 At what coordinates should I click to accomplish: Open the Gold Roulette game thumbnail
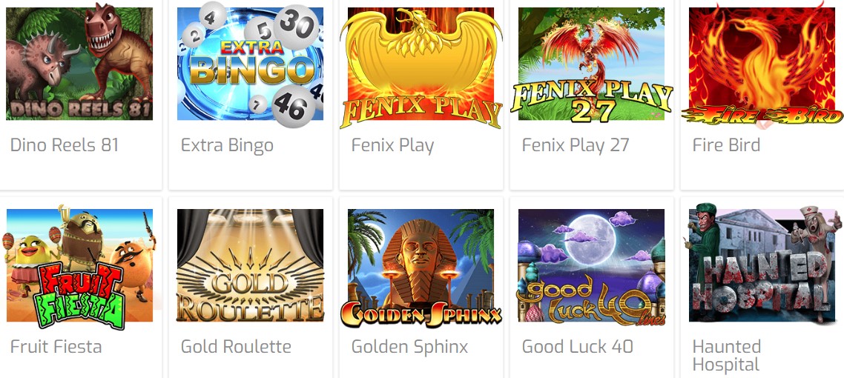[250, 265]
